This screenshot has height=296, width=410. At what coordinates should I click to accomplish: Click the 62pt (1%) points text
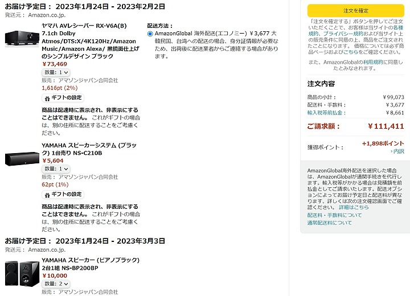pos(55,184)
